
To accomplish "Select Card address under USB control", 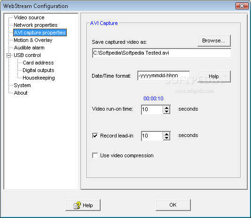I will pos(38,63).
